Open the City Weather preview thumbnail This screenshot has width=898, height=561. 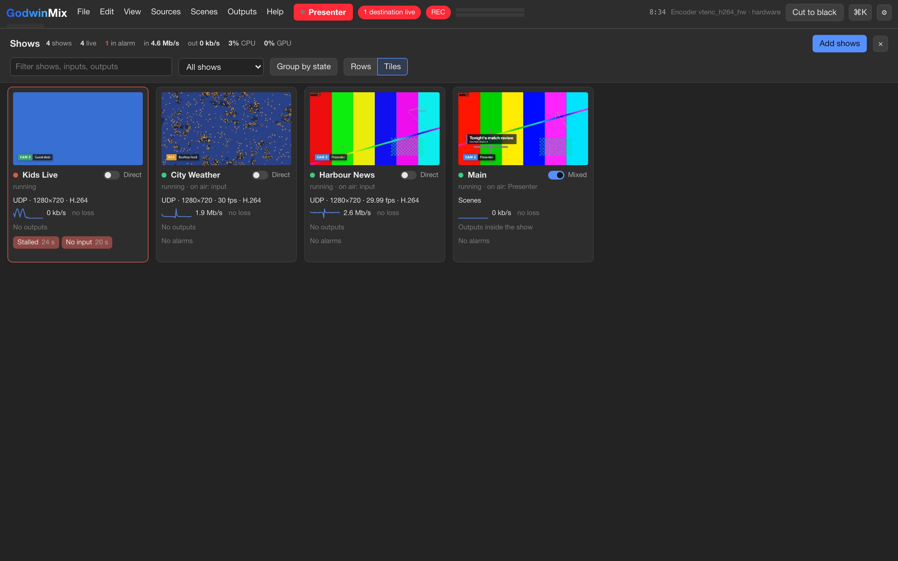coord(226,129)
